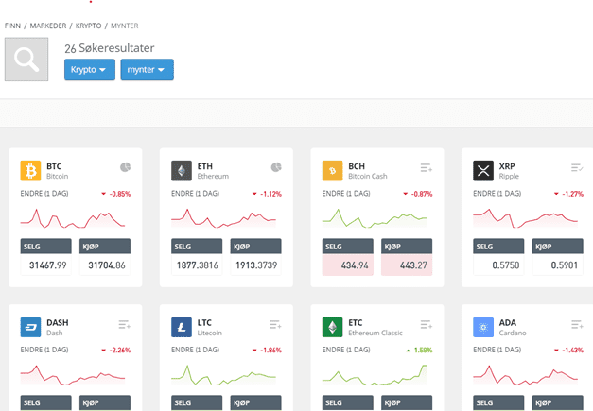Add ADA to watchlist icon
The width and height of the screenshot is (593, 411).
[577, 324]
